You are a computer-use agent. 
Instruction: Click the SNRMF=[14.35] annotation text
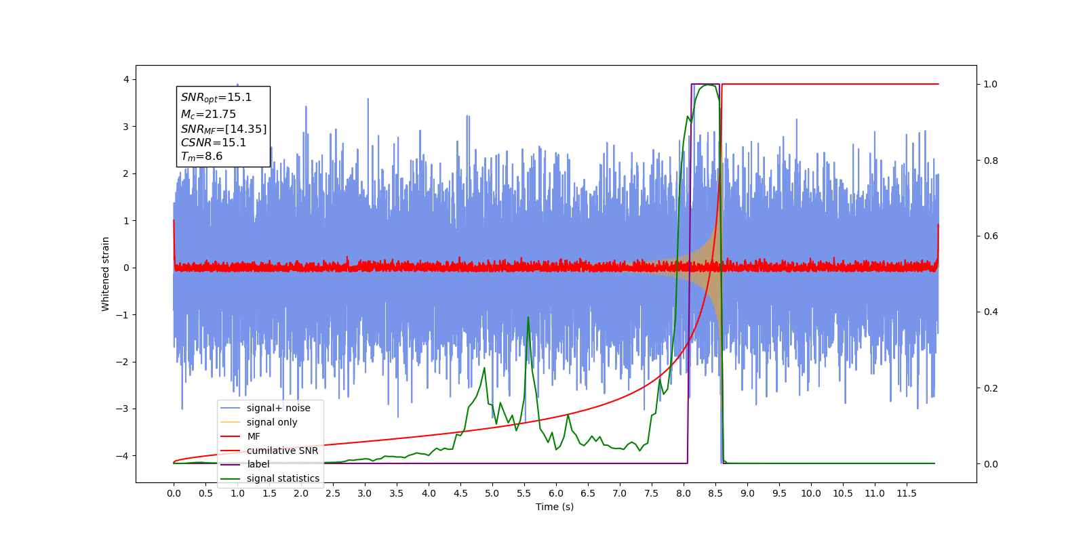point(224,129)
